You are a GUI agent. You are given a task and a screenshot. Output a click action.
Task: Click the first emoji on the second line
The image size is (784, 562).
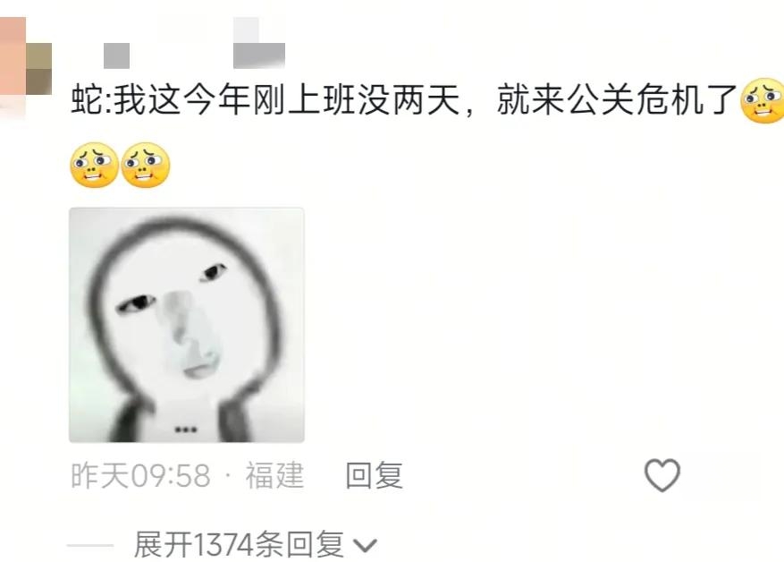[x=94, y=166]
